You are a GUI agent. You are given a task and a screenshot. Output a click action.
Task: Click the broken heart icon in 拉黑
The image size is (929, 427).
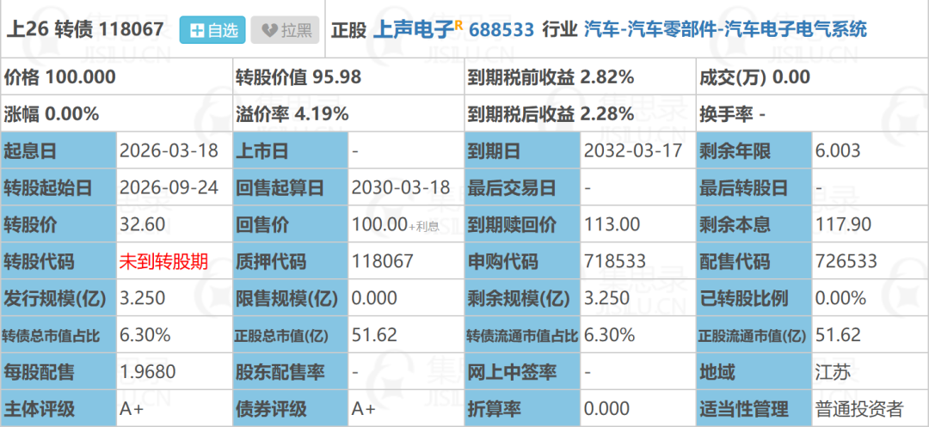(x=270, y=30)
